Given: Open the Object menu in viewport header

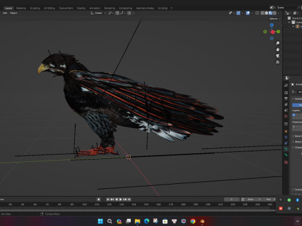Looking at the screenshot, I should pos(13,13).
